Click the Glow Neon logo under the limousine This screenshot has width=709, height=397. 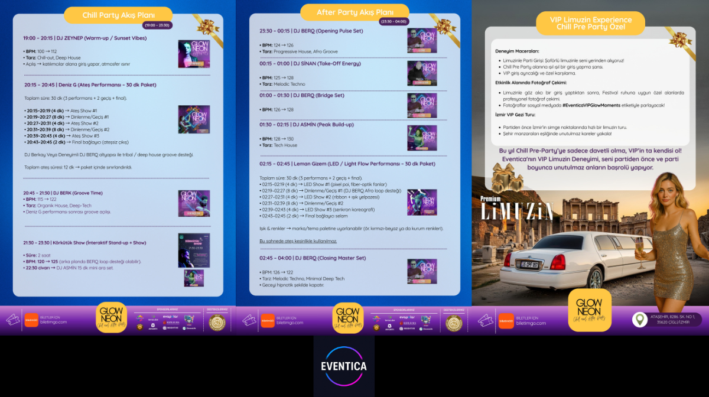589,310
